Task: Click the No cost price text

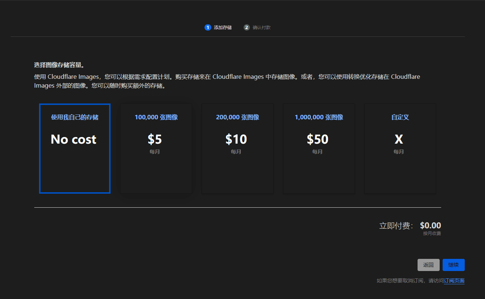Action: 73,139
